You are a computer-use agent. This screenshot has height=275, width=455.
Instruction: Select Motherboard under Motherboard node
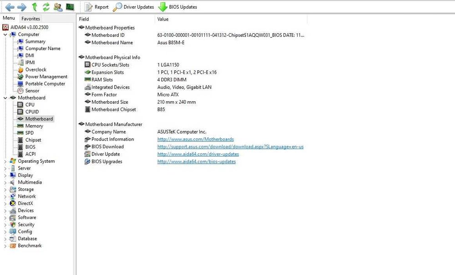pyautogui.click(x=39, y=119)
